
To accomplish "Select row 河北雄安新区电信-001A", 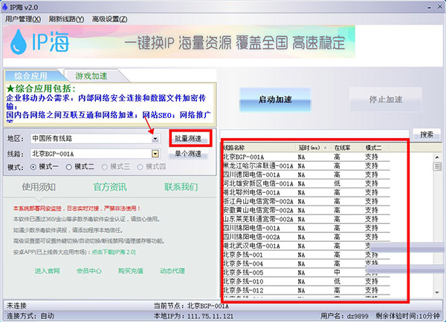I will tap(306, 184).
